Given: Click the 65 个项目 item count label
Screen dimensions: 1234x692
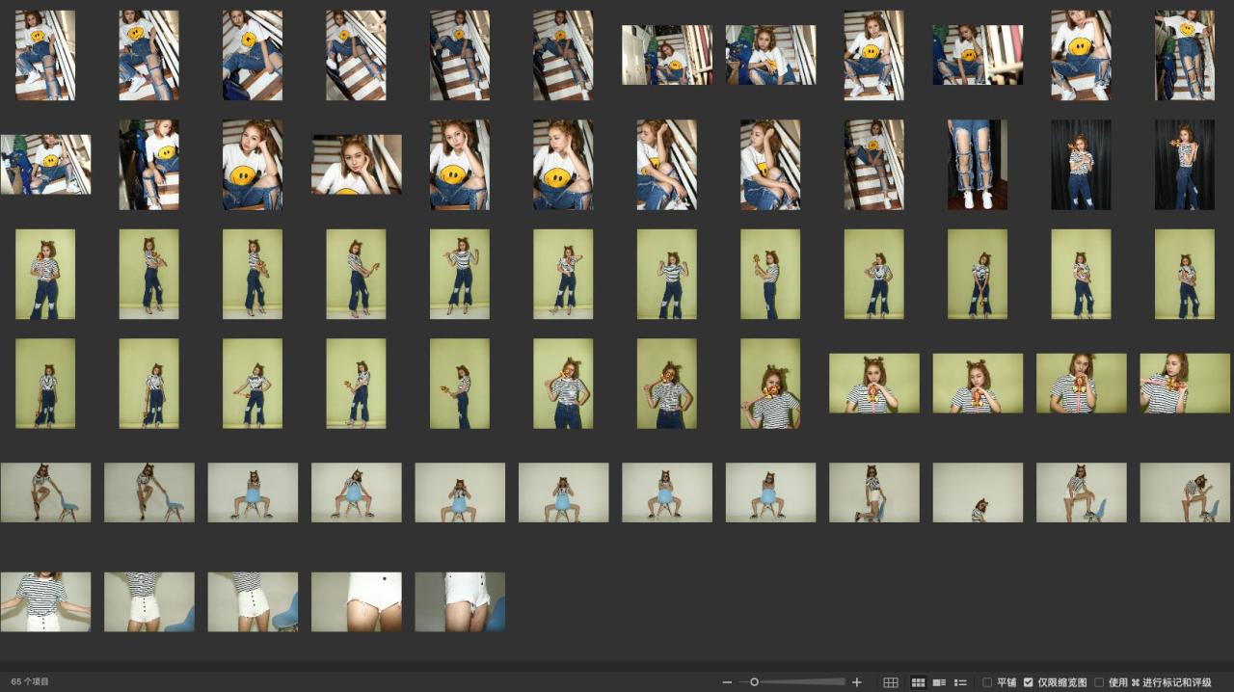Looking at the screenshot, I should [x=30, y=681].
